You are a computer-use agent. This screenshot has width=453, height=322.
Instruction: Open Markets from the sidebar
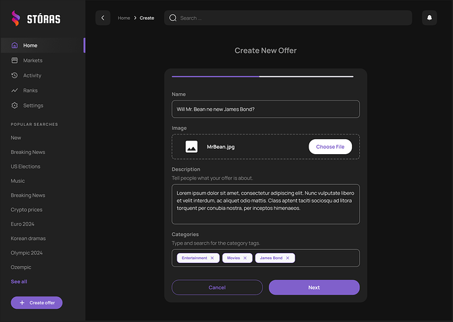point(32,60)
